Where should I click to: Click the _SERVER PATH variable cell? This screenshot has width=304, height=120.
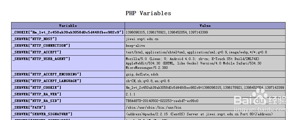[x=68, y=107]
